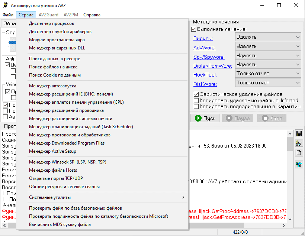Select Диспетчер процессов
The height and width of the screenshot is (236, 305).
[103, 23]
